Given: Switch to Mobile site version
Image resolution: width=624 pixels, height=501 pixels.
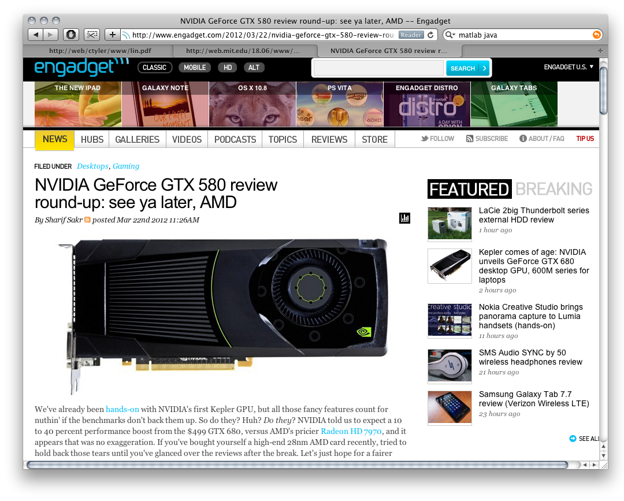Looking at the screenshot, I should pos(195,67).
